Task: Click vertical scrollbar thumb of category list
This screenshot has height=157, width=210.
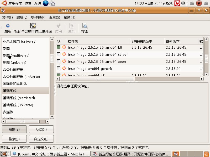Action: 52,58
